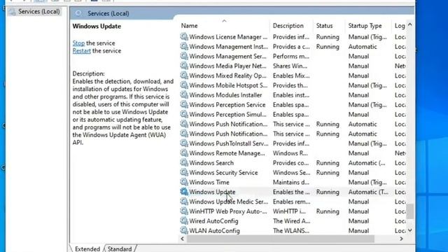The width and height of the screenshot is (448, 252).
Task: Click the vertical scrollbar thumb
Action: pos(410,211)
